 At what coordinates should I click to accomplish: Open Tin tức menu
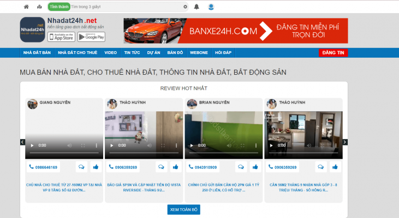(132, 53)
